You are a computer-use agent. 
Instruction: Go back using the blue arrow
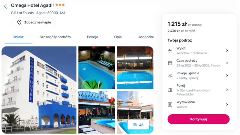[x=5, y=6]
